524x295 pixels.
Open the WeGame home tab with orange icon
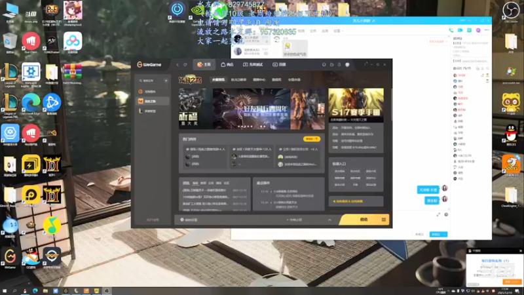[x=204, y=64]
